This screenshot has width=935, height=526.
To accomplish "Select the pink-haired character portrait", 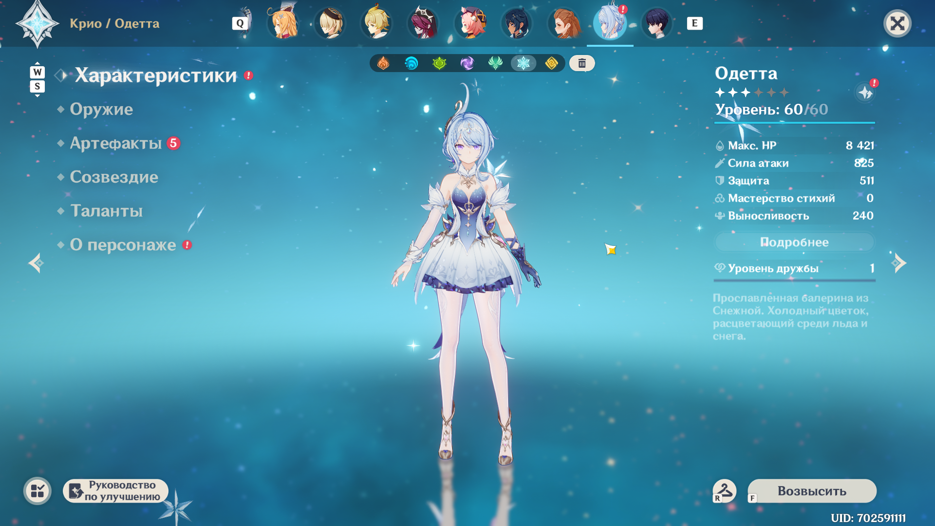I will point(470,23).
